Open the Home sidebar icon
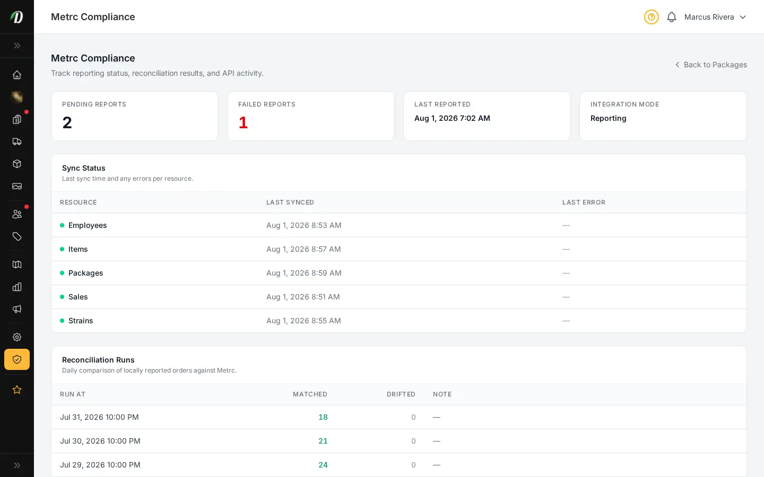The image size is (764, 477). (x=17, y=75)
